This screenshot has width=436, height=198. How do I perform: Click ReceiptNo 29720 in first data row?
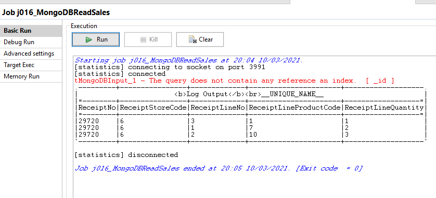(x=88, y=121)
